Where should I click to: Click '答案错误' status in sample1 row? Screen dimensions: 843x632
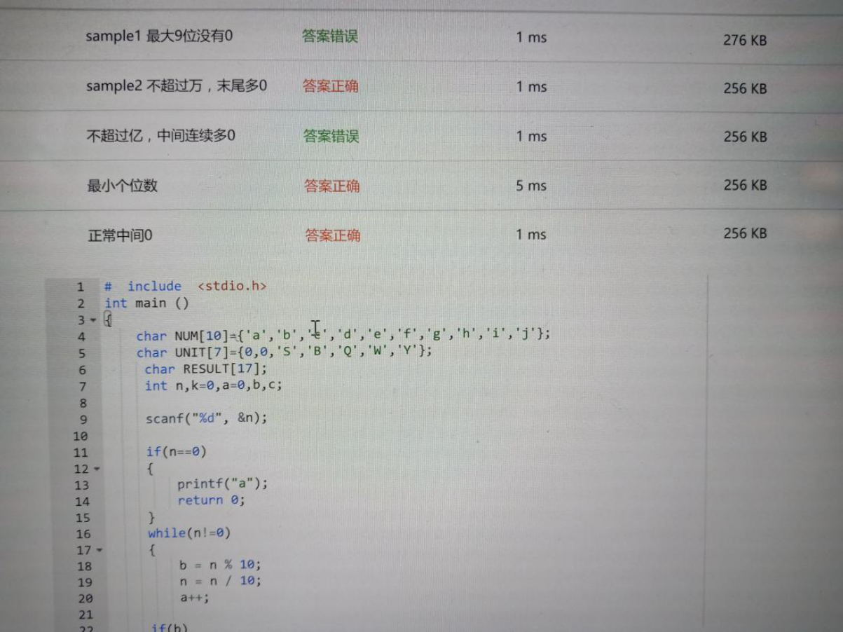pyautogui.click(x=330, y=36)
